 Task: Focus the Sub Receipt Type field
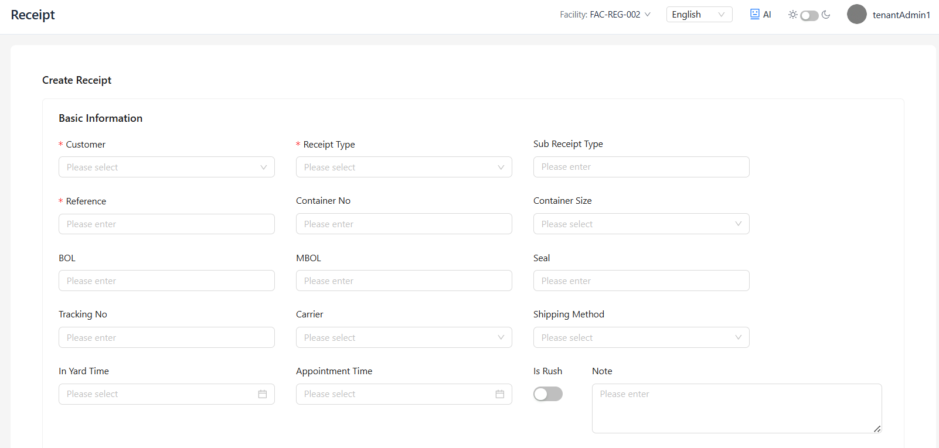(x=641, y=167)
